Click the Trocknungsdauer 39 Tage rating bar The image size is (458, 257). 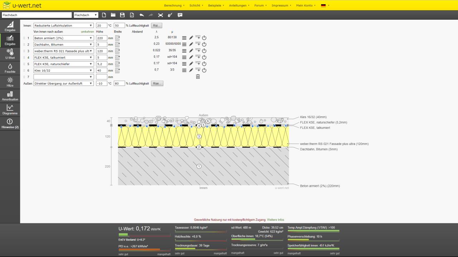pyautogui.click(x=201, y=249)
